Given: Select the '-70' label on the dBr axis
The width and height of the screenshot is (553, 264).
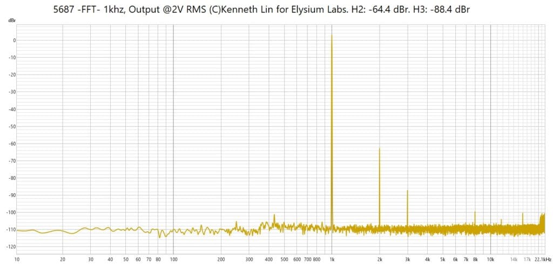Looking at the screenshot, I should click(13, 161).
